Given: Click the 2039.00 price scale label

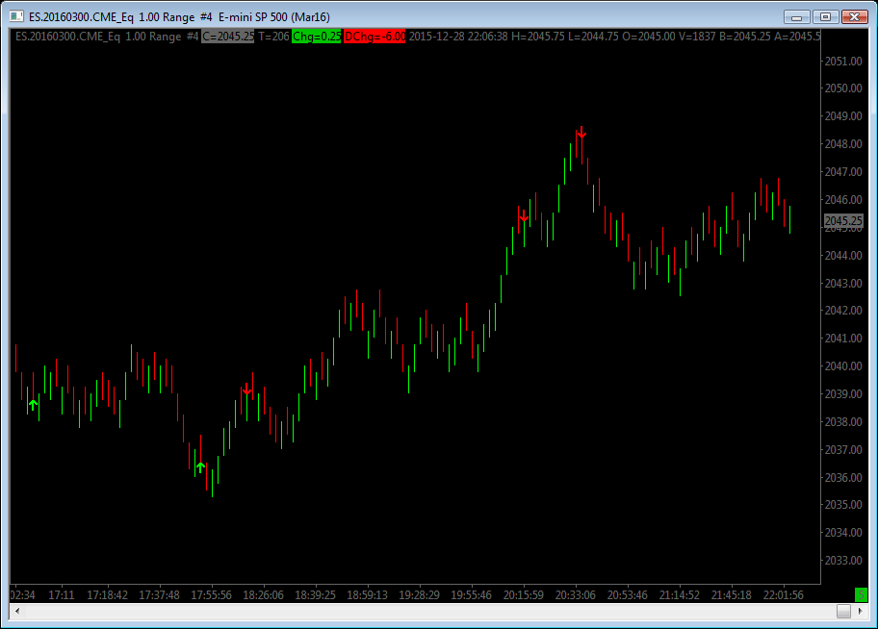Looking at the screenshot, I should pyautogui.click(x=843, y=394).
